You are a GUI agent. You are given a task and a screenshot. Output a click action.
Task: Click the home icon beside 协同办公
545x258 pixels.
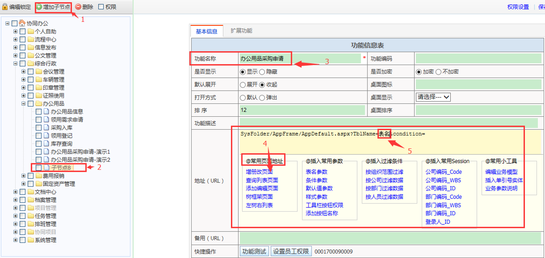[x=22, y=23]
